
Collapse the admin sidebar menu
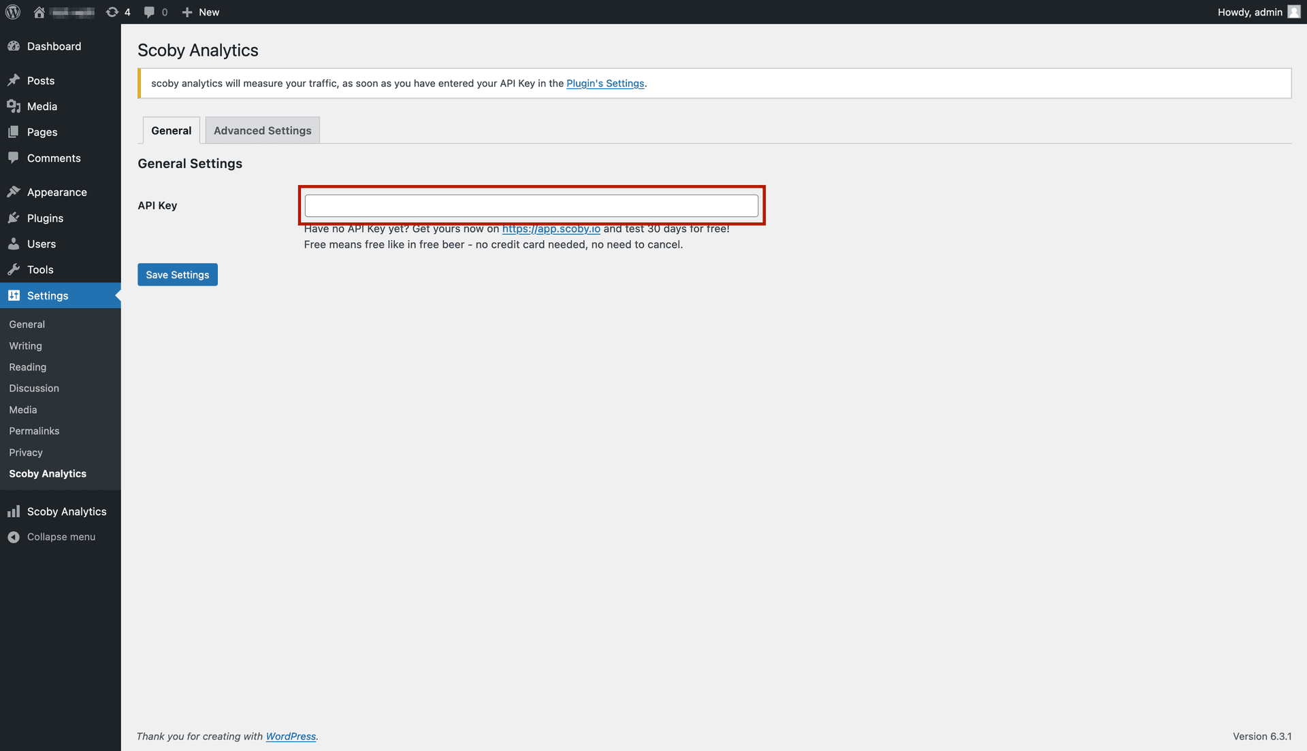61,537
